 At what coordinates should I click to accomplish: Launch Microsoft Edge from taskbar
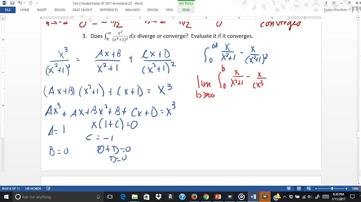123,196
